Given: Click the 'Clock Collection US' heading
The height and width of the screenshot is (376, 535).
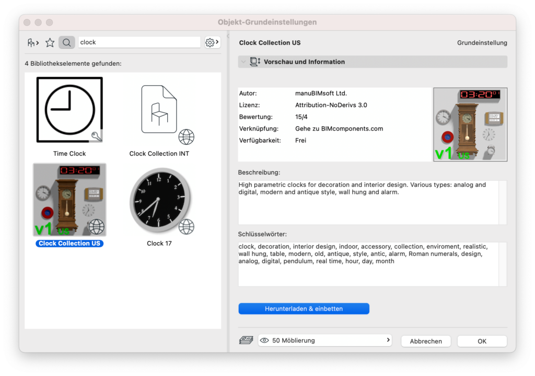Looking at the screenshot, I should [x=270, y=43].
